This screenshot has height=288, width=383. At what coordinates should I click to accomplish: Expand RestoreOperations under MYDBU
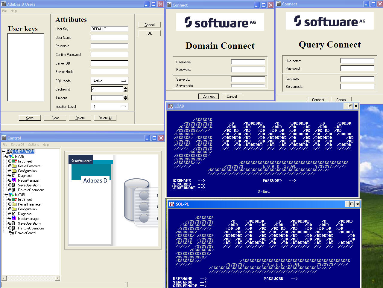(10, 228)
